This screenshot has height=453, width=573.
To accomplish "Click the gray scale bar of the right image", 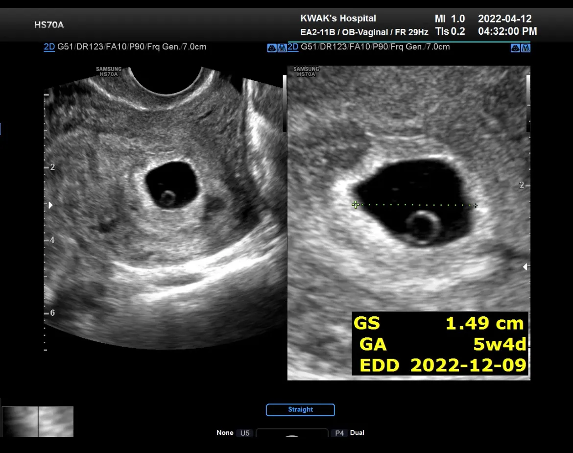I will pyautogui.click(x=528, y=103).
